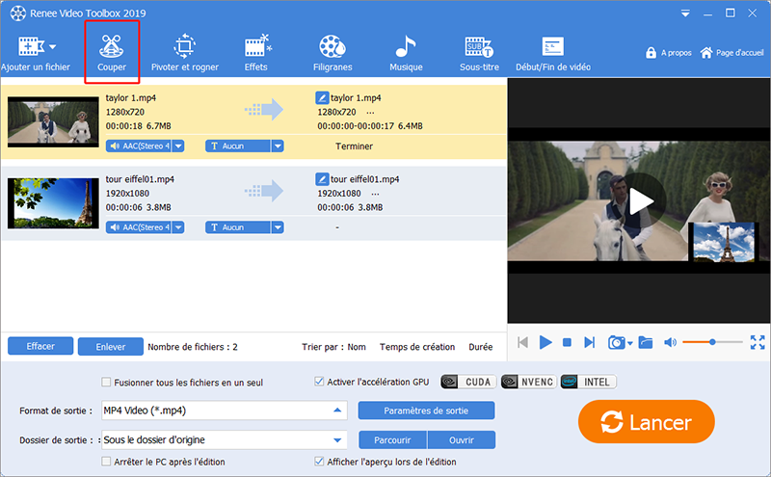Uncheck Afficher l'aperçu lors de l'édition

coord(319,462)
